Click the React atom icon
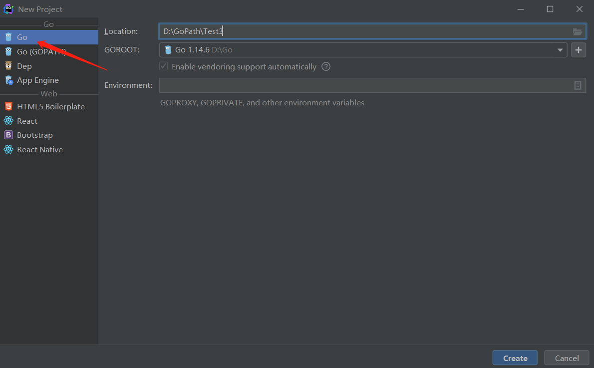 point(8,121)
